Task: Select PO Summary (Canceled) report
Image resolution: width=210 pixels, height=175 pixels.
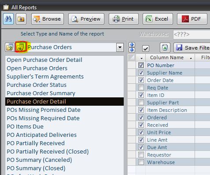Action: (64, 160)
